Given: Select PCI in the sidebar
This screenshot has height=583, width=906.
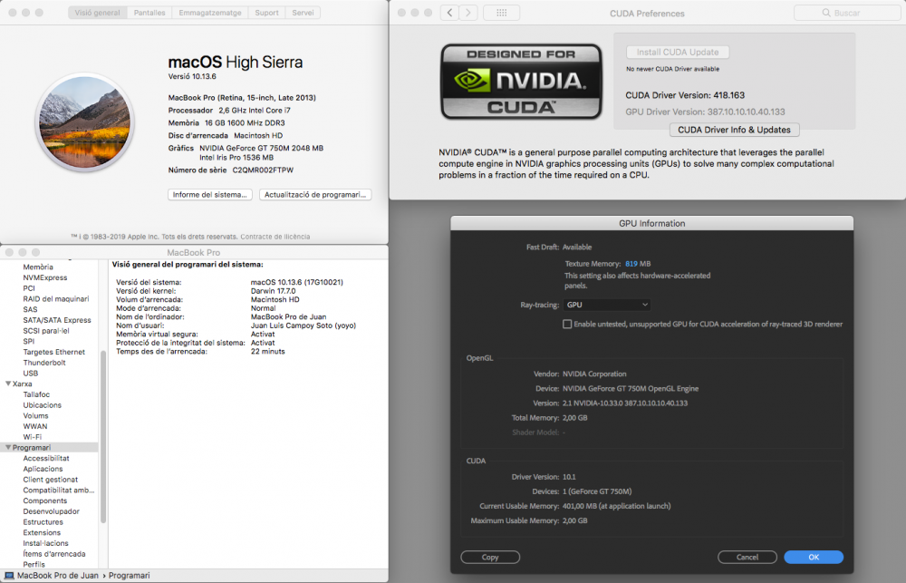Looking at the screenshot, I should tap(29, 288).
